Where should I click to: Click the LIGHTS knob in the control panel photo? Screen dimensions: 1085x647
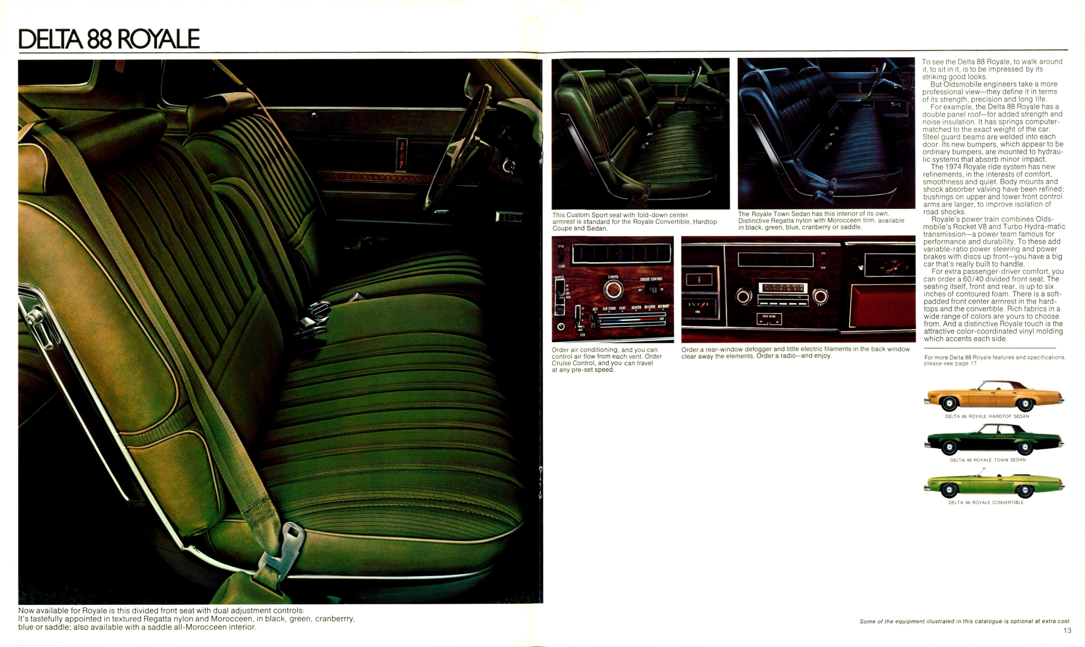tap(613, 290)
